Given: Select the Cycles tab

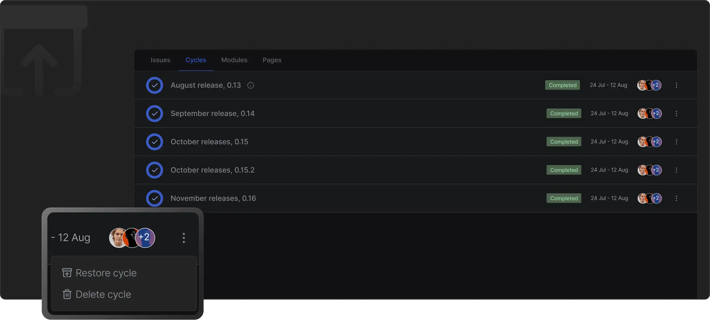Looking at the screenshot, I should click(195, 60).
